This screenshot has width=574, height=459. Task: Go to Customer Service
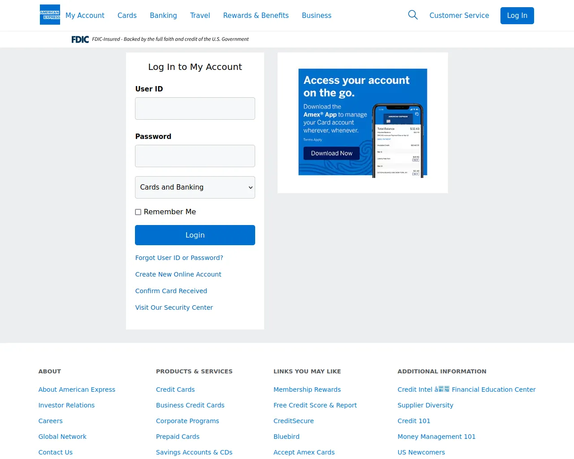click(x=459, y=16)
